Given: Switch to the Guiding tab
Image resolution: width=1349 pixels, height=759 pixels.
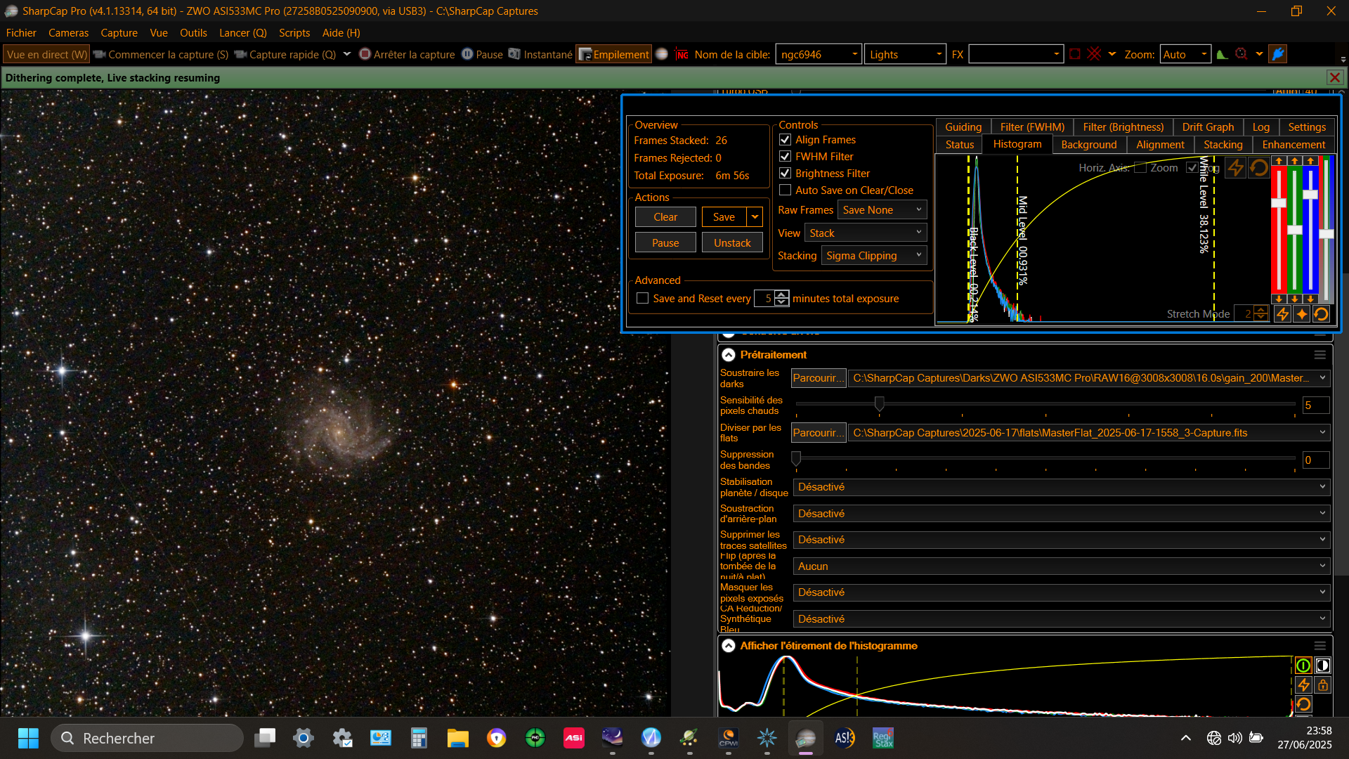Looking at the screenshot, I should (x=963, y=127).
